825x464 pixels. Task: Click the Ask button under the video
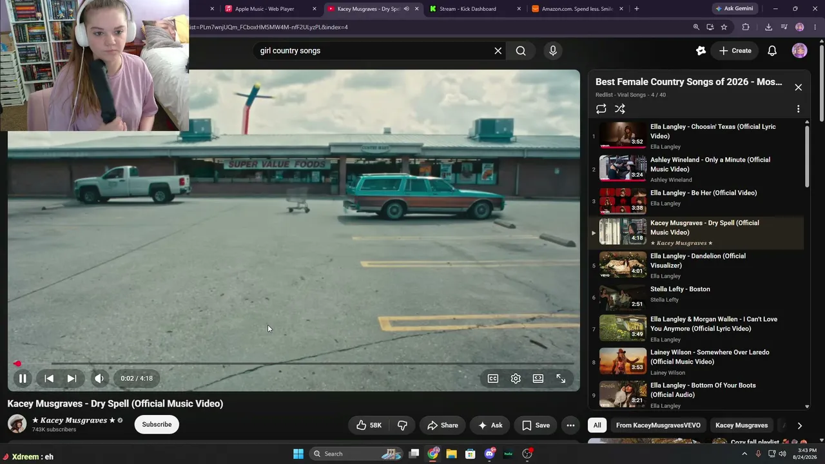coord(490,425)
